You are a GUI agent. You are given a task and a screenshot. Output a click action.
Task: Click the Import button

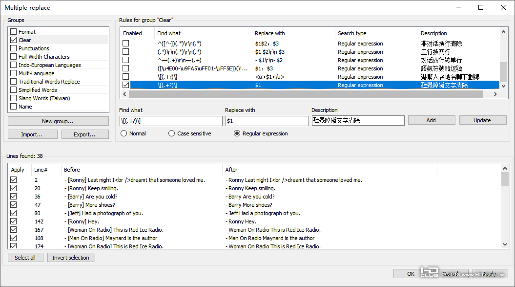(32, 134)
